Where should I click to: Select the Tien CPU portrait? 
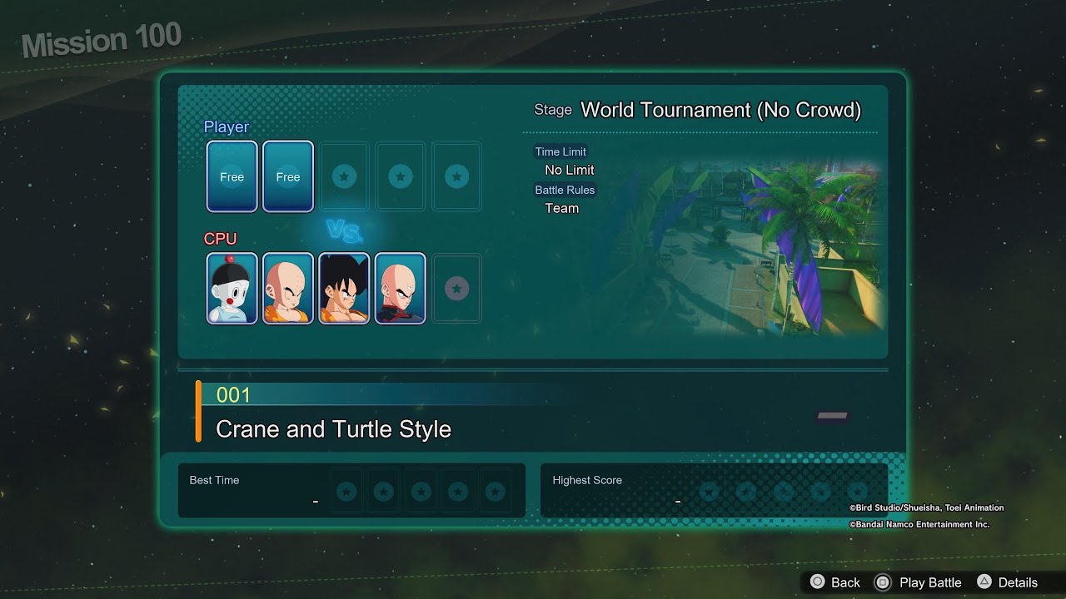(400, 289)
